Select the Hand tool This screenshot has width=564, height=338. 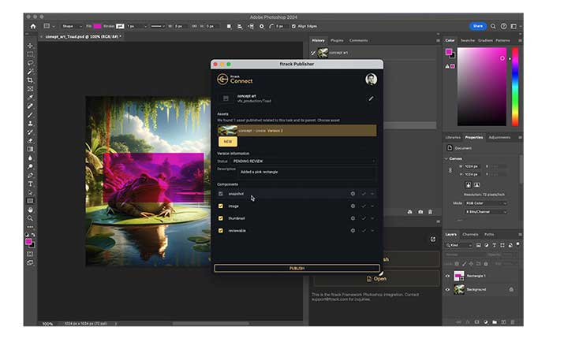pos(30,210)
